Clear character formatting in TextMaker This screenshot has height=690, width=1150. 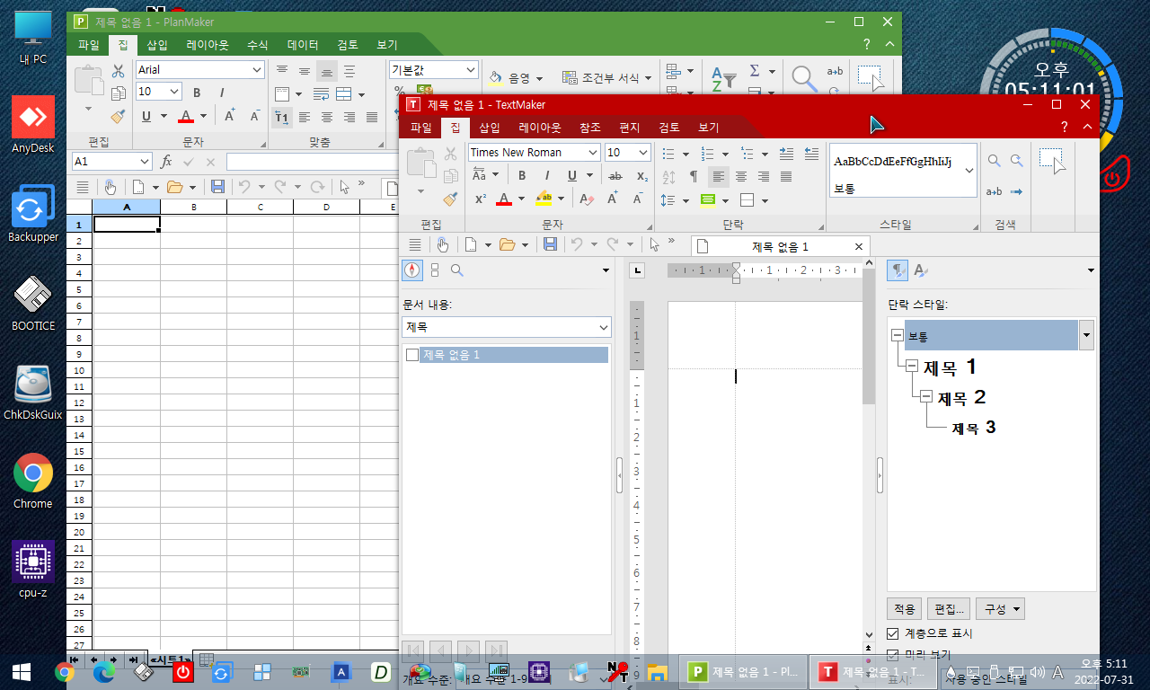point(587,199)
